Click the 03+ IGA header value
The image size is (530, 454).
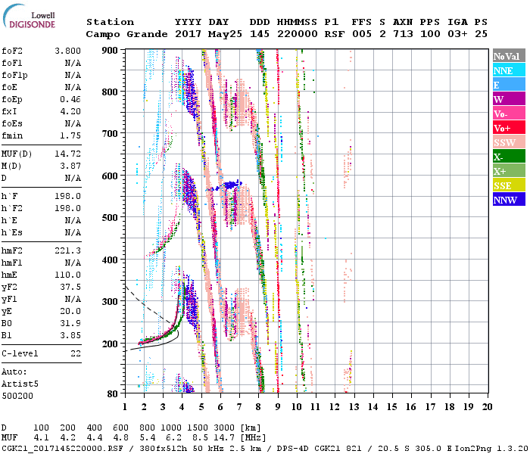[457, 34]
